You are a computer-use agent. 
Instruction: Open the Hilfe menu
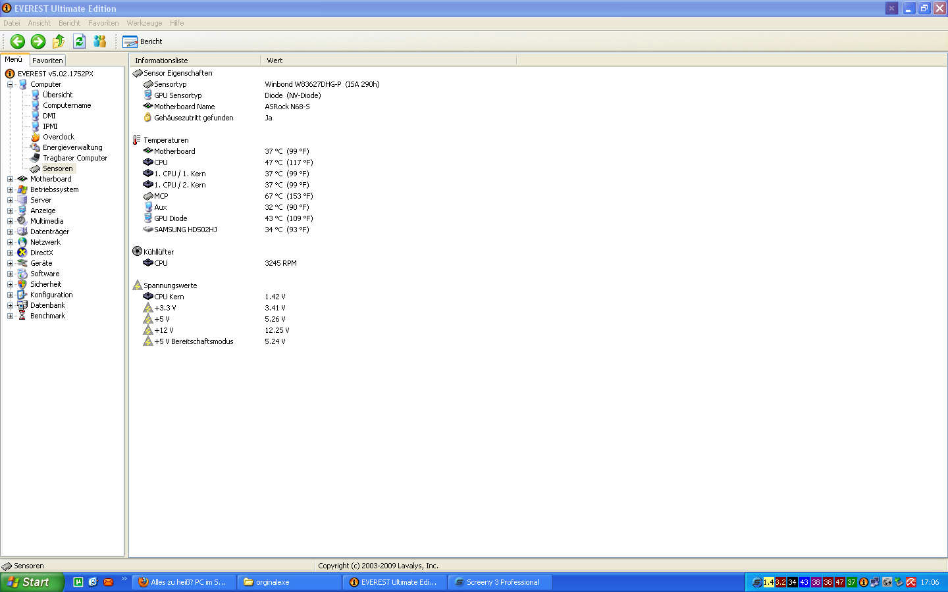click(176, 23)
